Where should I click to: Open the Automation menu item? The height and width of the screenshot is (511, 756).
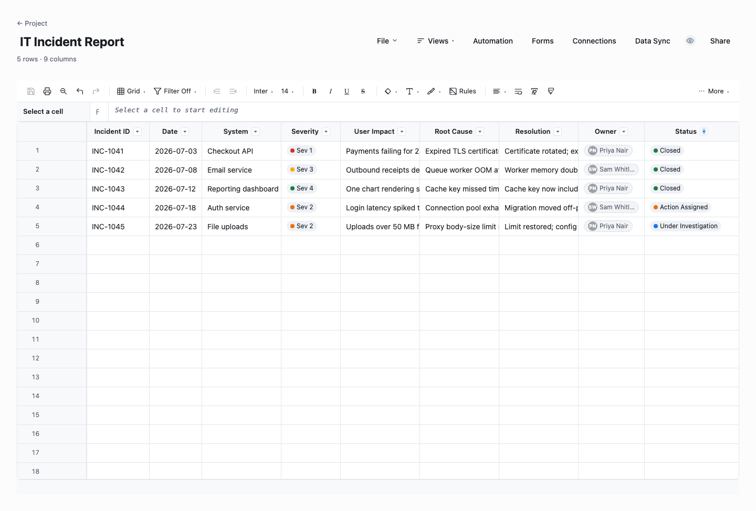tap(493, 41)
